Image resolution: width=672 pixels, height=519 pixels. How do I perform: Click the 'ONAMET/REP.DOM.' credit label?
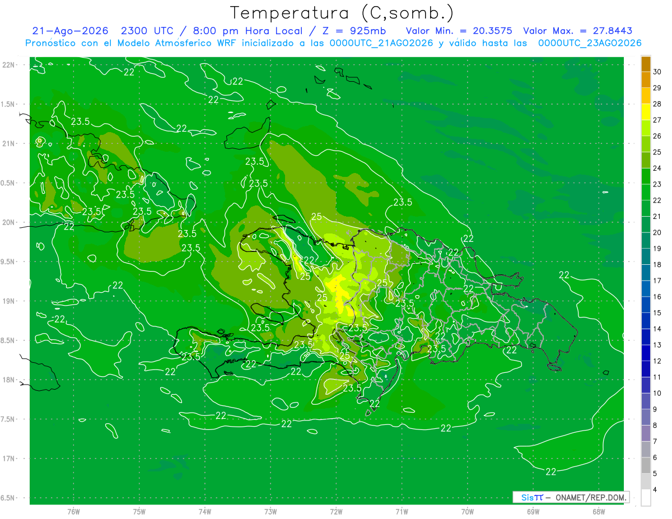(x=590, y=497)
